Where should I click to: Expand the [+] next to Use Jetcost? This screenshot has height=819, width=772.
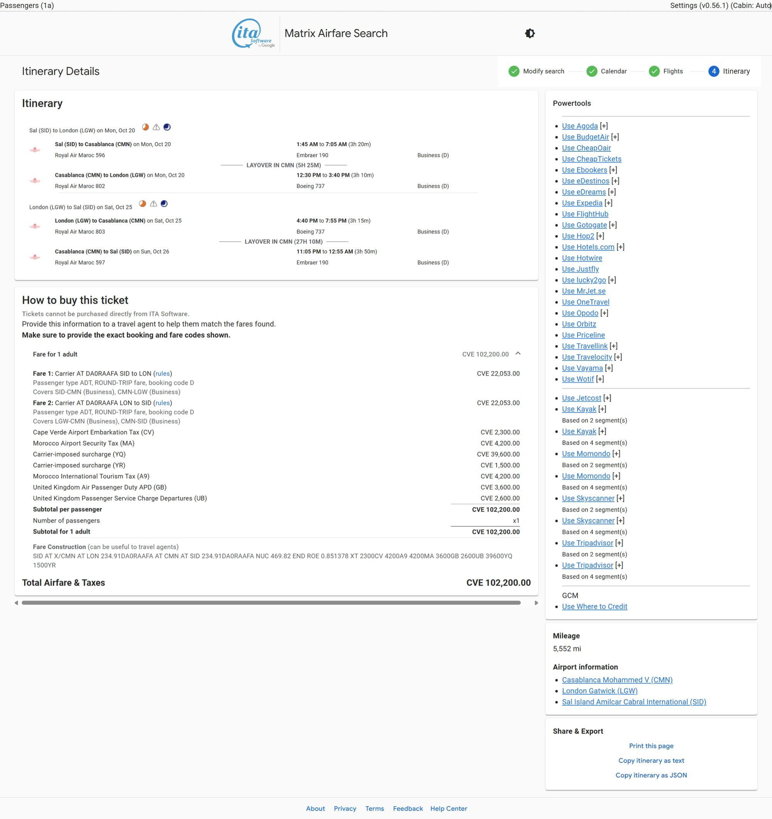point(607,398)
